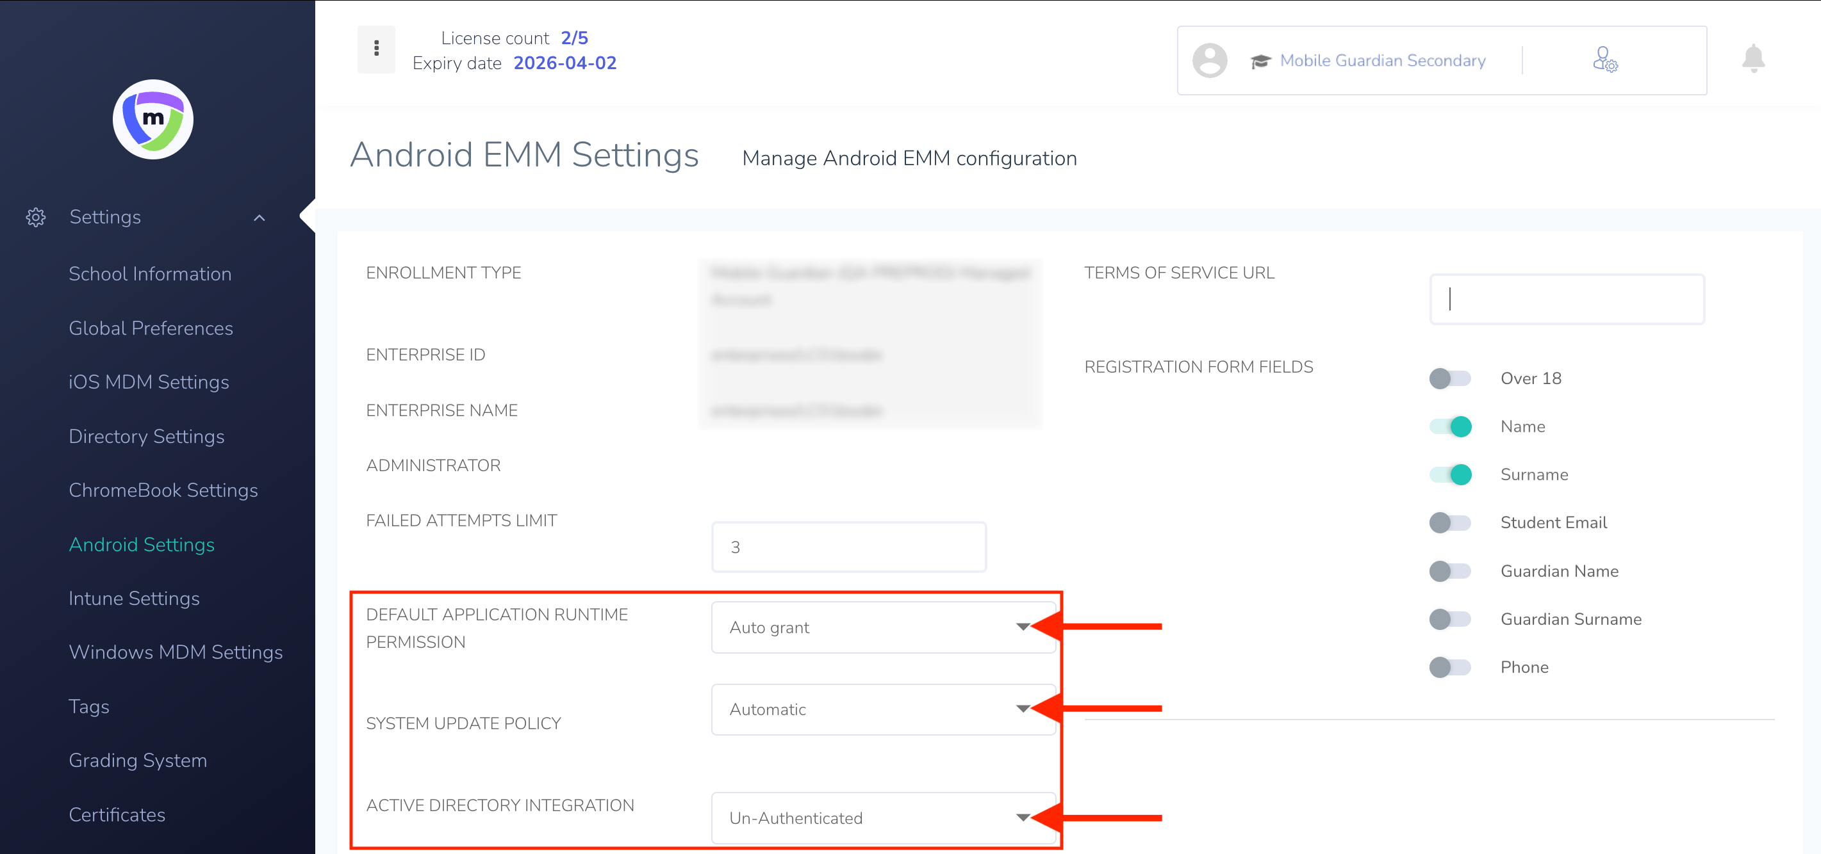Collapse the Settings menu chevron

click(x=260, y=218)
